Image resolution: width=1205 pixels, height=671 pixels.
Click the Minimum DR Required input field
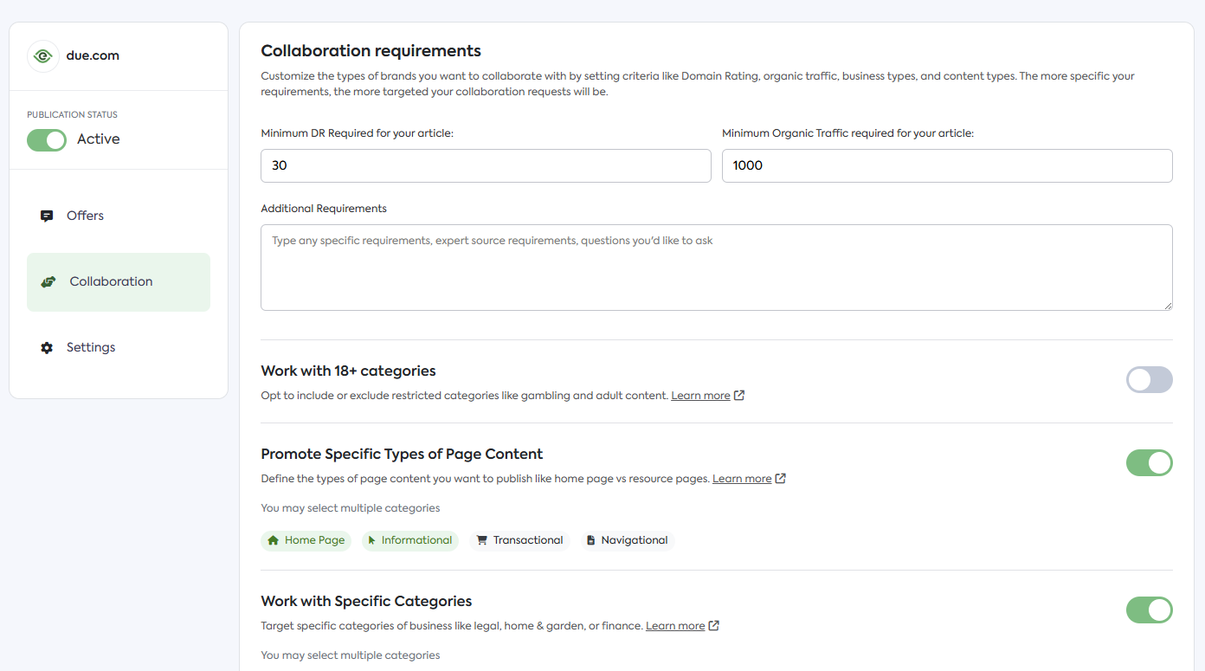click(486, 165)
